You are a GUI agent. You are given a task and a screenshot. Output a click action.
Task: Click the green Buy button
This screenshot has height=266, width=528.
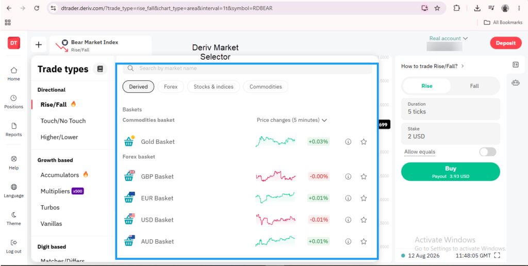451,172
